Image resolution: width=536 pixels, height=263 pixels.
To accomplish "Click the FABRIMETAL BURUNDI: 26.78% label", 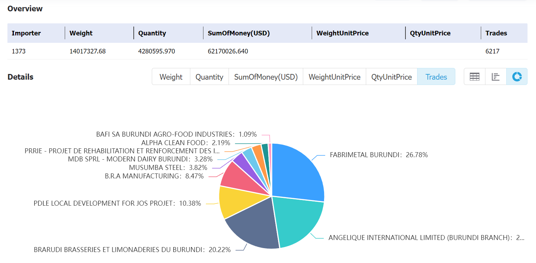I will (379, 155).
